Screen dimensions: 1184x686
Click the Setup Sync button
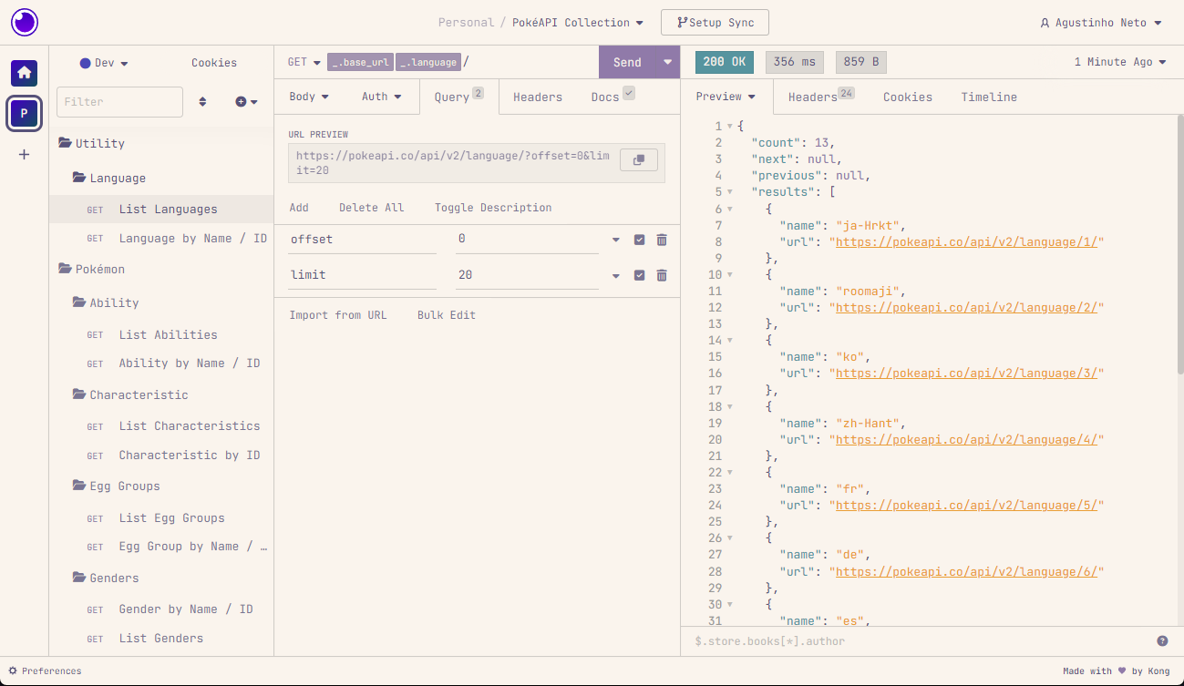point(715,23)
